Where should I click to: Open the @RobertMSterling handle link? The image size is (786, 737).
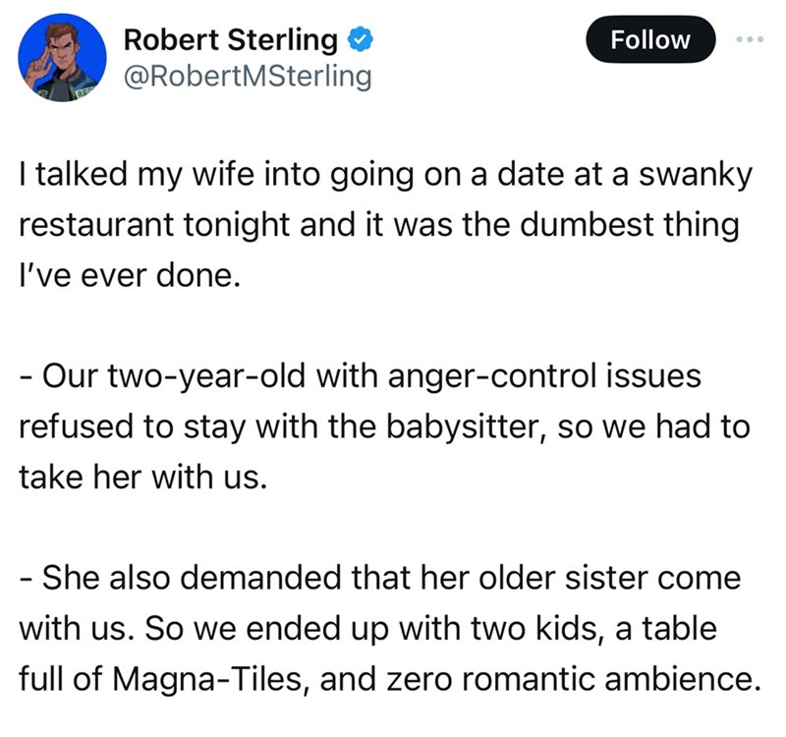point(248,76)
